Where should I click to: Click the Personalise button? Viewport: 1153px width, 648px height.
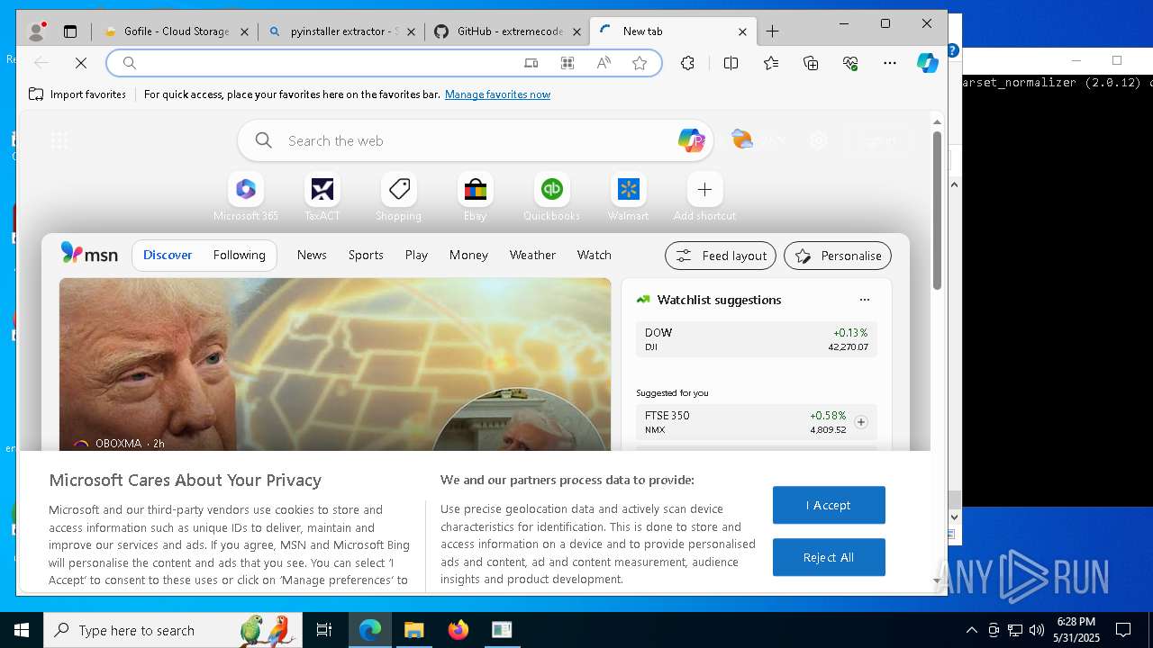click(838, 256)
